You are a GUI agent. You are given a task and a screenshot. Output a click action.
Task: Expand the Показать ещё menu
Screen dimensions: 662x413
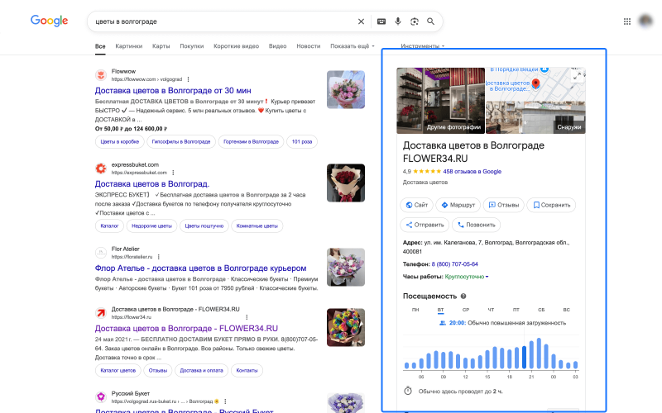tap(352, 46)
